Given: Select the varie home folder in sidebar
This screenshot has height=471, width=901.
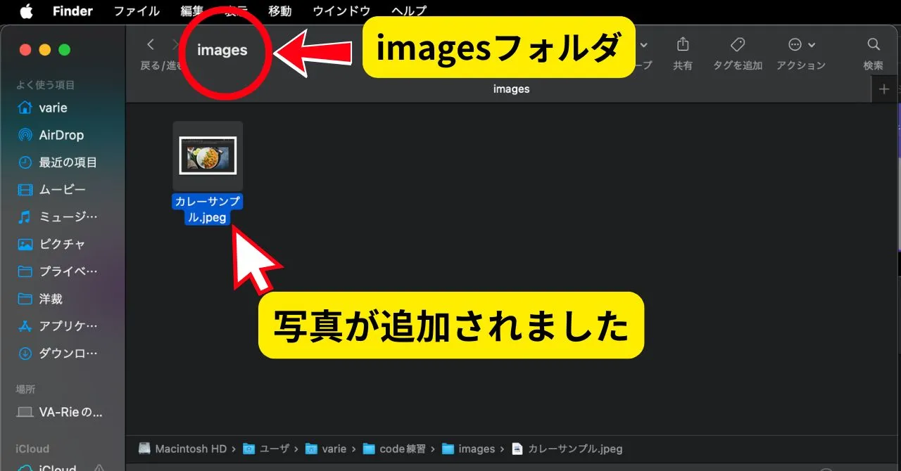Looking at the screenshot, I should [53, 108].
